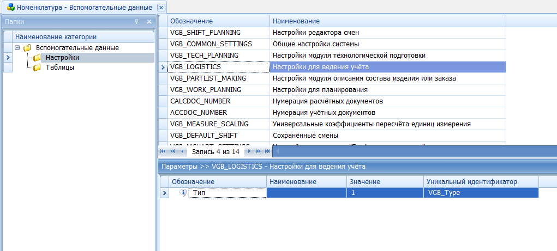Screen dimensions: 557x251
Task: Open the Таблицы folder
Action: [59, 68]
